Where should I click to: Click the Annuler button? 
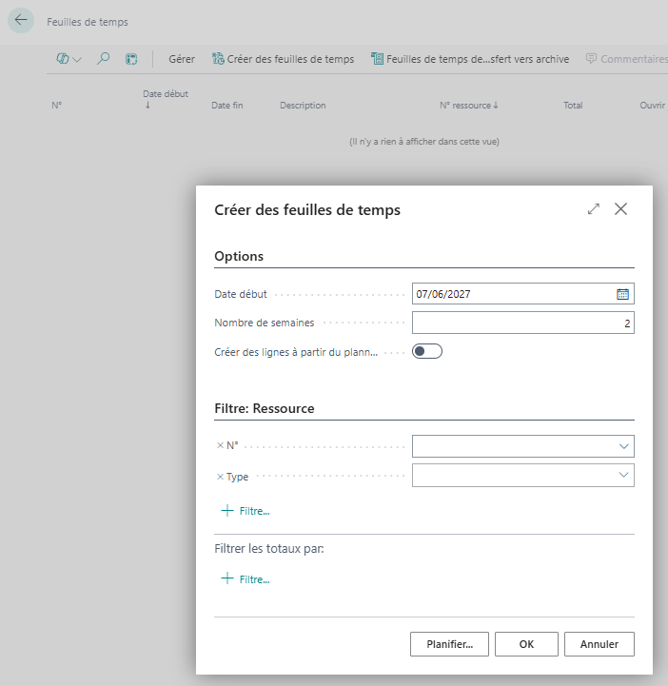[x=599, y=644]
